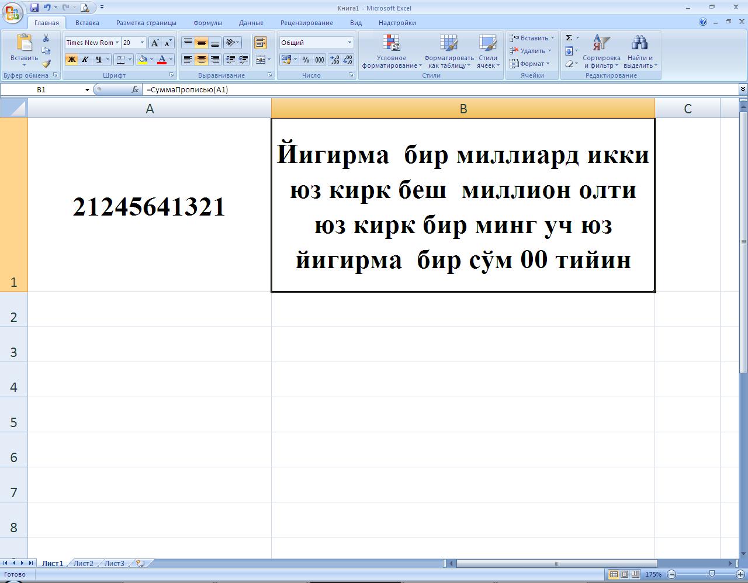Click the font color red swatch button

(x=162, y=60)
